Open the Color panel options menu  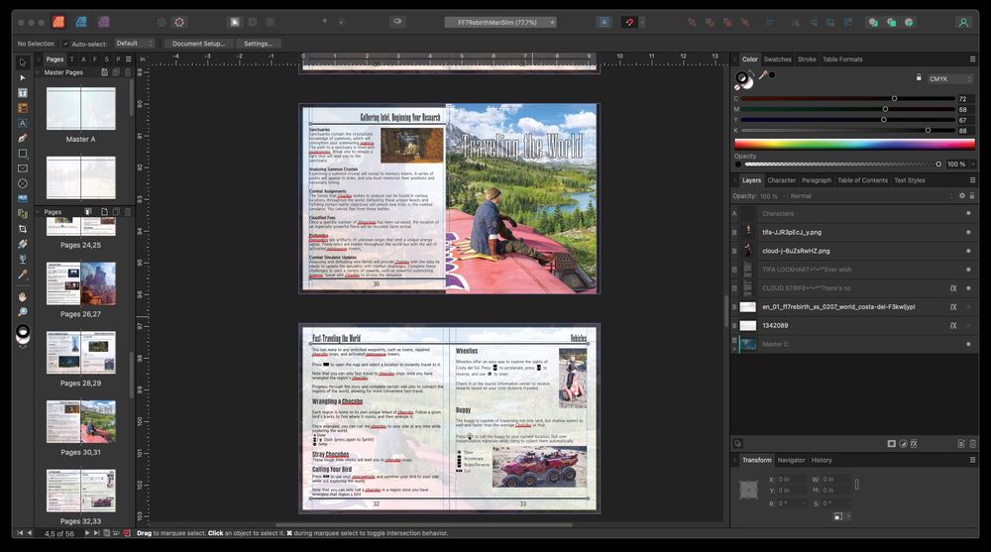pyautogui.click(x=973, y=59)
